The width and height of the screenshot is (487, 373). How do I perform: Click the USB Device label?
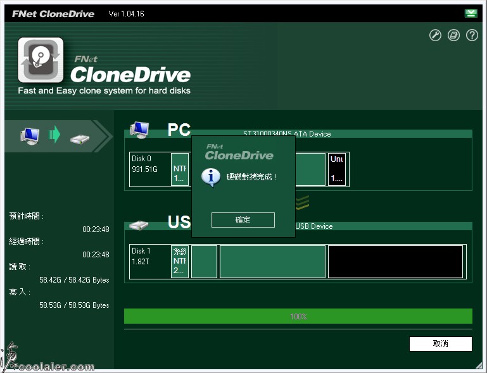[314, 226]
